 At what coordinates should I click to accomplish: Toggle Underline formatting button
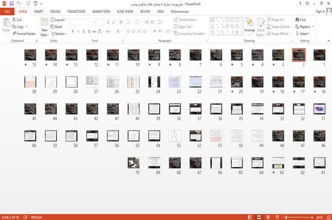tap(84, 31)
